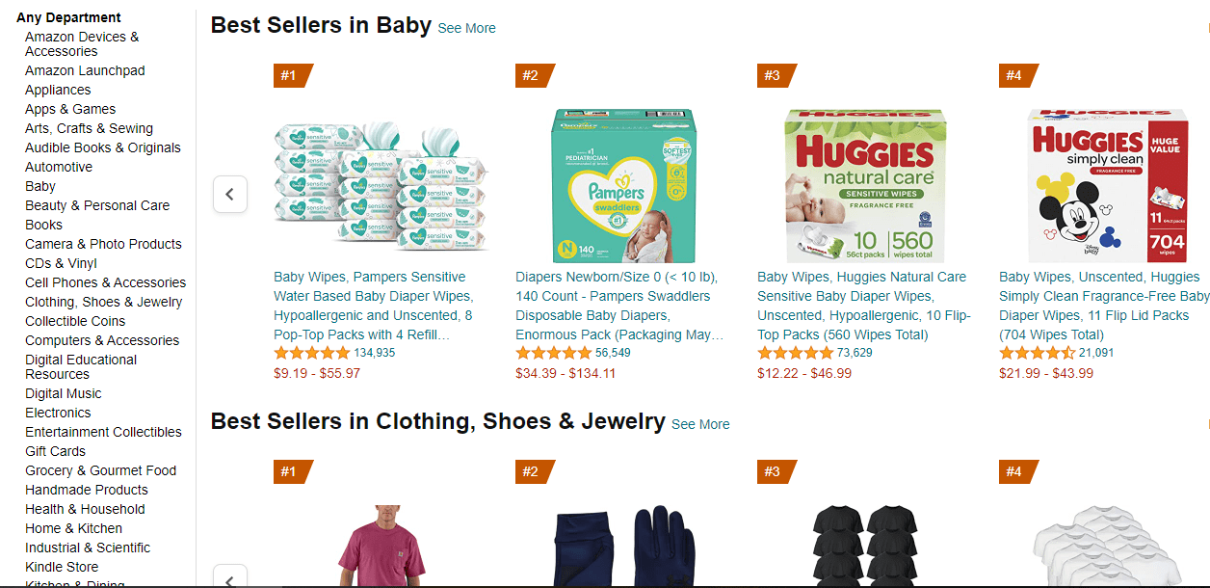The width and height of the screenshot is (1210, 588).
Task: View star ratings for Huggies Simply Clean
Action: click(1038, 353)
